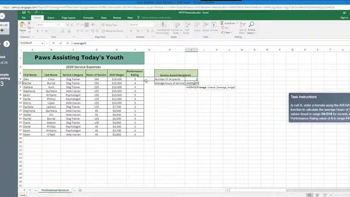The height and width of the screenshot is (197, 350).
Task: Paste from the Clipboard group
Action: (22, 27)
